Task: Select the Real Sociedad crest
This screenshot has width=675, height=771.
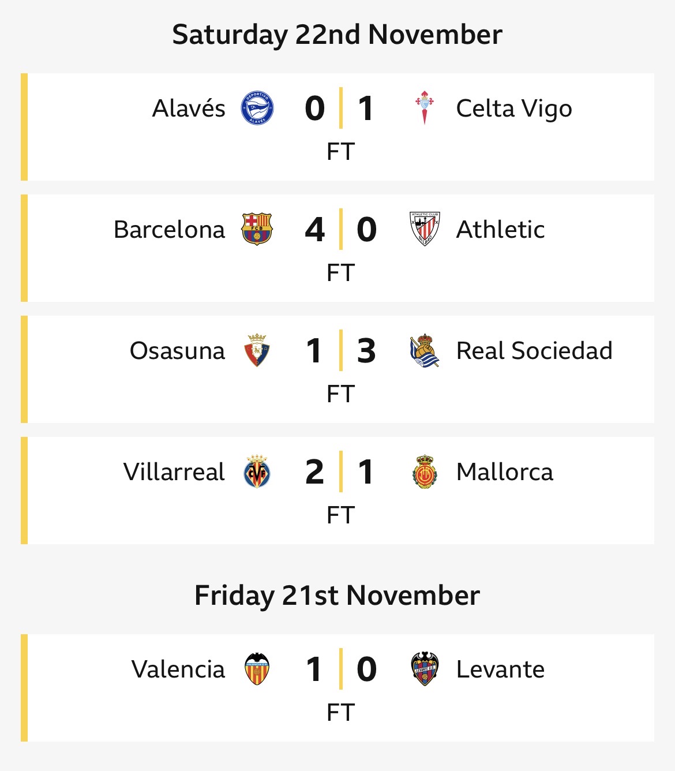Action: (x=425, y=350)
